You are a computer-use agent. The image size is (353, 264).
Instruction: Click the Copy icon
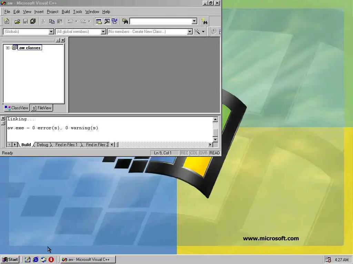coord(52,21)
